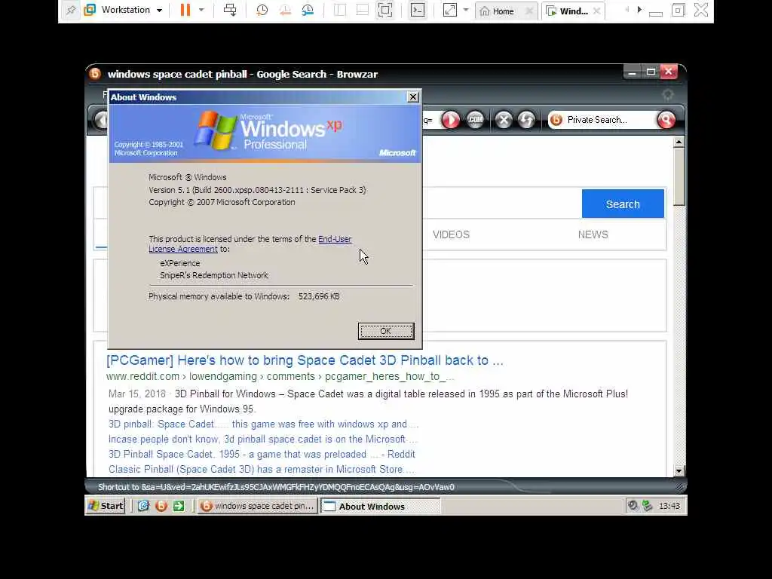Refresh the page in Browzar
The height and width of the screenshot is (579, 772).
pyautogui.click(x=526, y=120)
